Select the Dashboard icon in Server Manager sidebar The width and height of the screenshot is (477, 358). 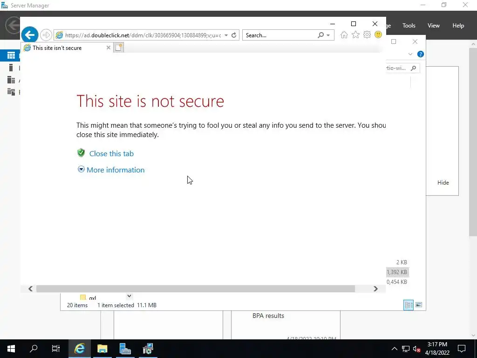point(11,55)
